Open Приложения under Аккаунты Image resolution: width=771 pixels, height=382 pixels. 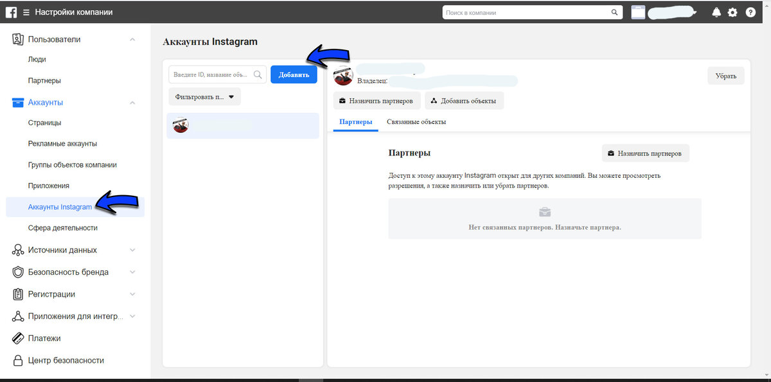coord(49,186)
